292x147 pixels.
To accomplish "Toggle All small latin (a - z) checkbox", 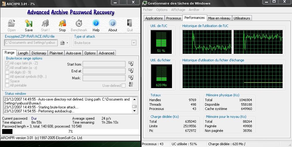I will pos(7,68).
